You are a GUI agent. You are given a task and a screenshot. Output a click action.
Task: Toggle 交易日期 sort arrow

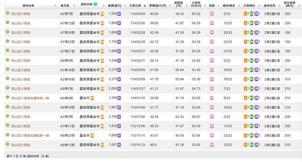(145, 6)
